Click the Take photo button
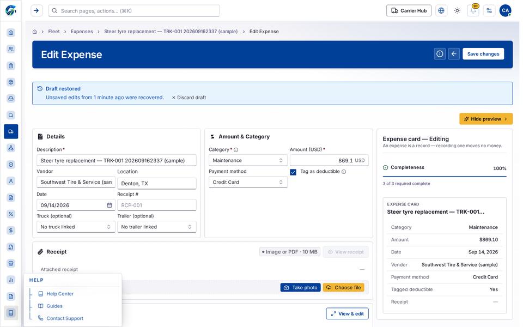The width and height of the screenshot is (523, 327). pyautogui.click(x=301, y=288)
